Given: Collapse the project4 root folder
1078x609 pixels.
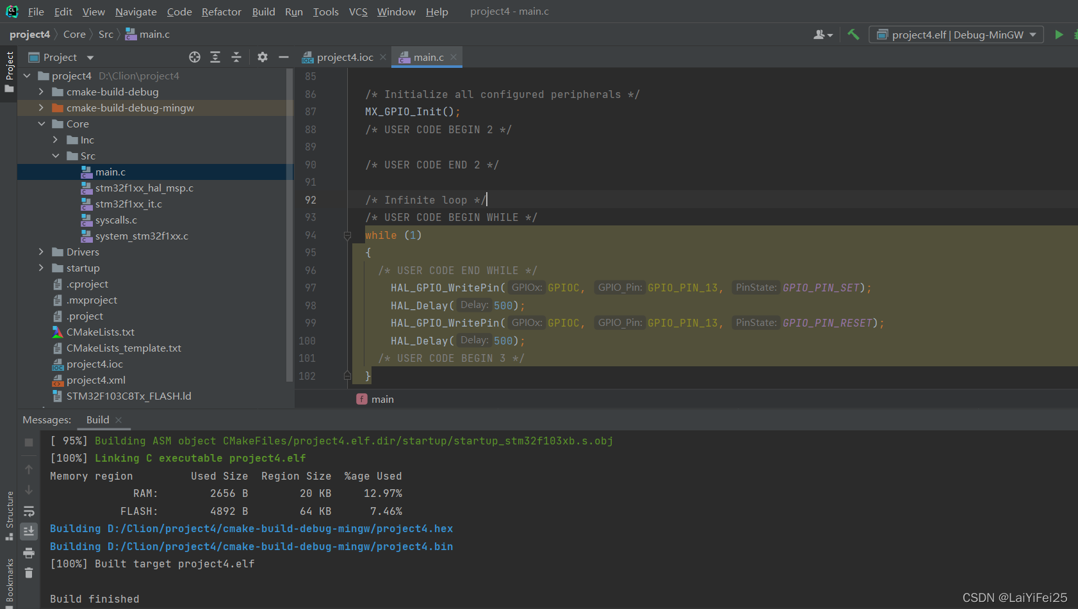Looking at the screenshot, I should [x=27, y=76].
